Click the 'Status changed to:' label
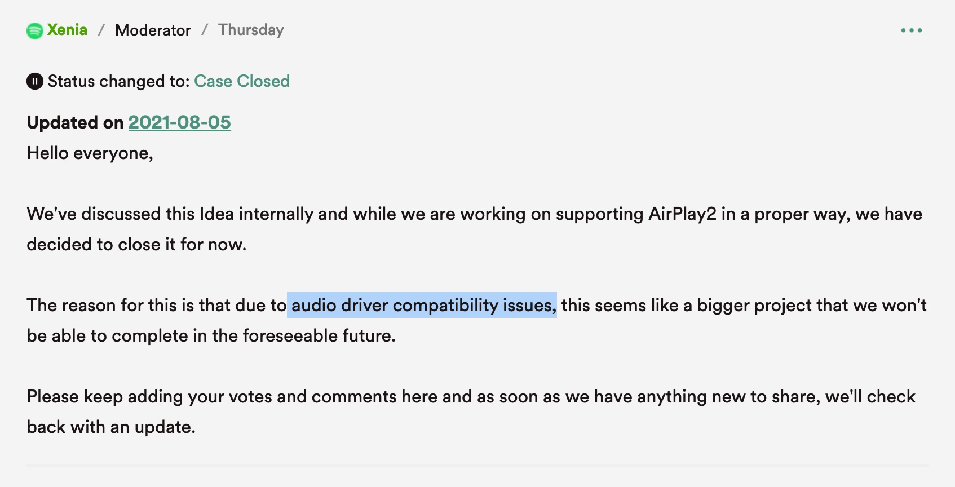955x487 pixels. click(x=118, y=81)
